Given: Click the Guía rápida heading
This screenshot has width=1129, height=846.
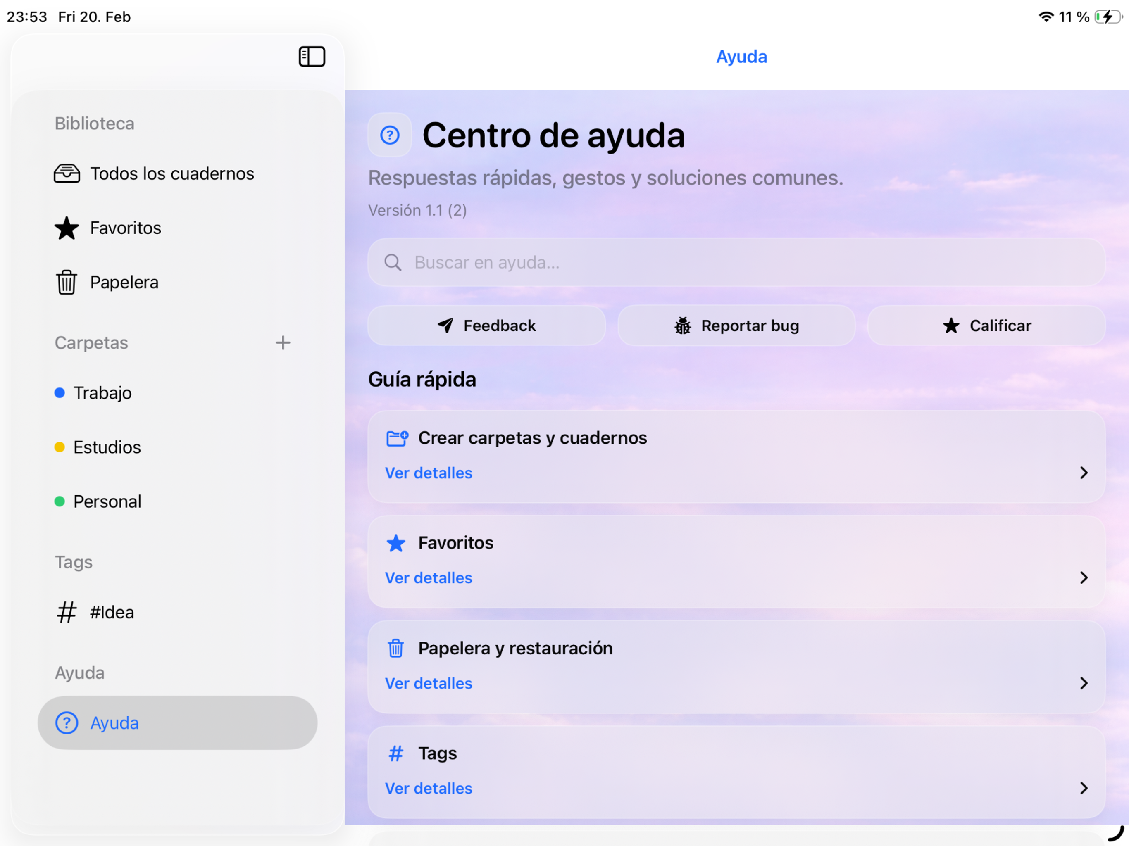Looking at the screenshot, I should coord(422,380).
